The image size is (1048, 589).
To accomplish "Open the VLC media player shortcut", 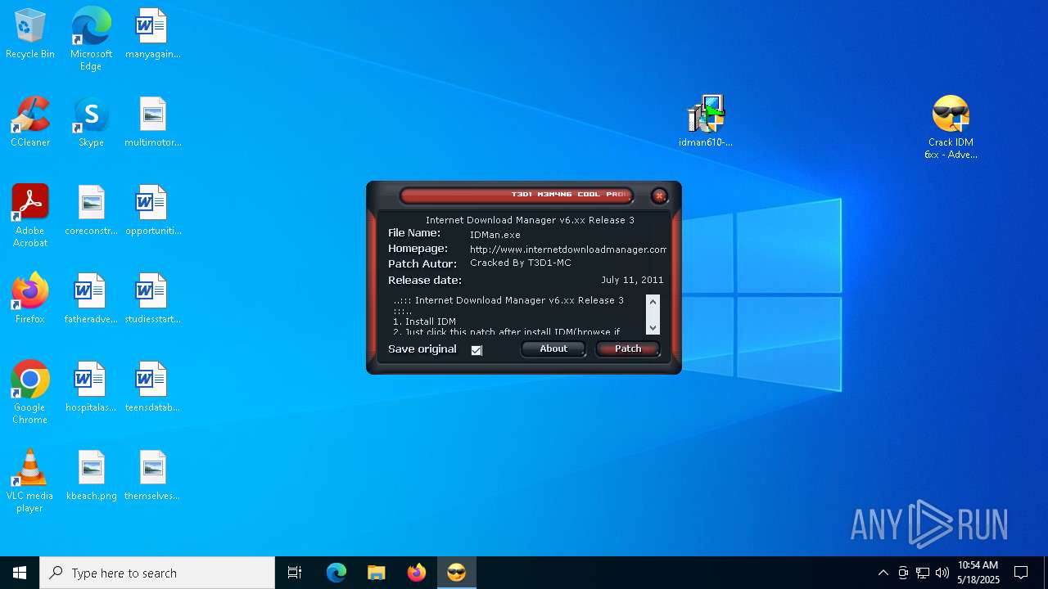I will [x=30, y=481].
